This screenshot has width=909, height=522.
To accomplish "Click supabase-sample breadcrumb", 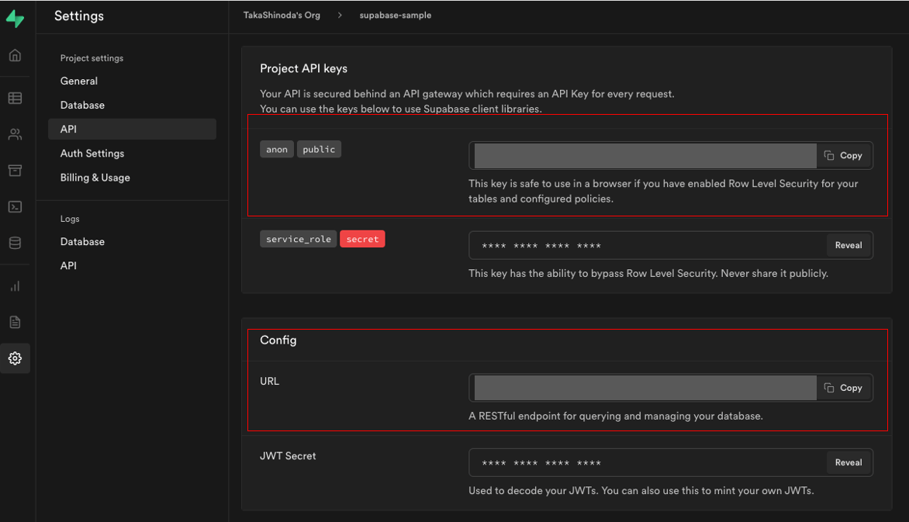I will pyautogui.click(x=396, y=15).
